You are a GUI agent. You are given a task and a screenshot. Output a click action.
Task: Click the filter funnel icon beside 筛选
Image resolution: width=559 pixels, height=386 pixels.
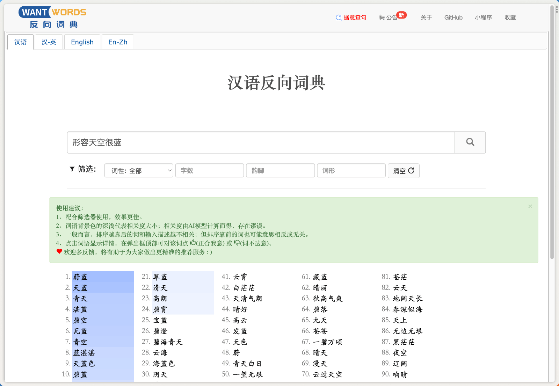[72, 169]
